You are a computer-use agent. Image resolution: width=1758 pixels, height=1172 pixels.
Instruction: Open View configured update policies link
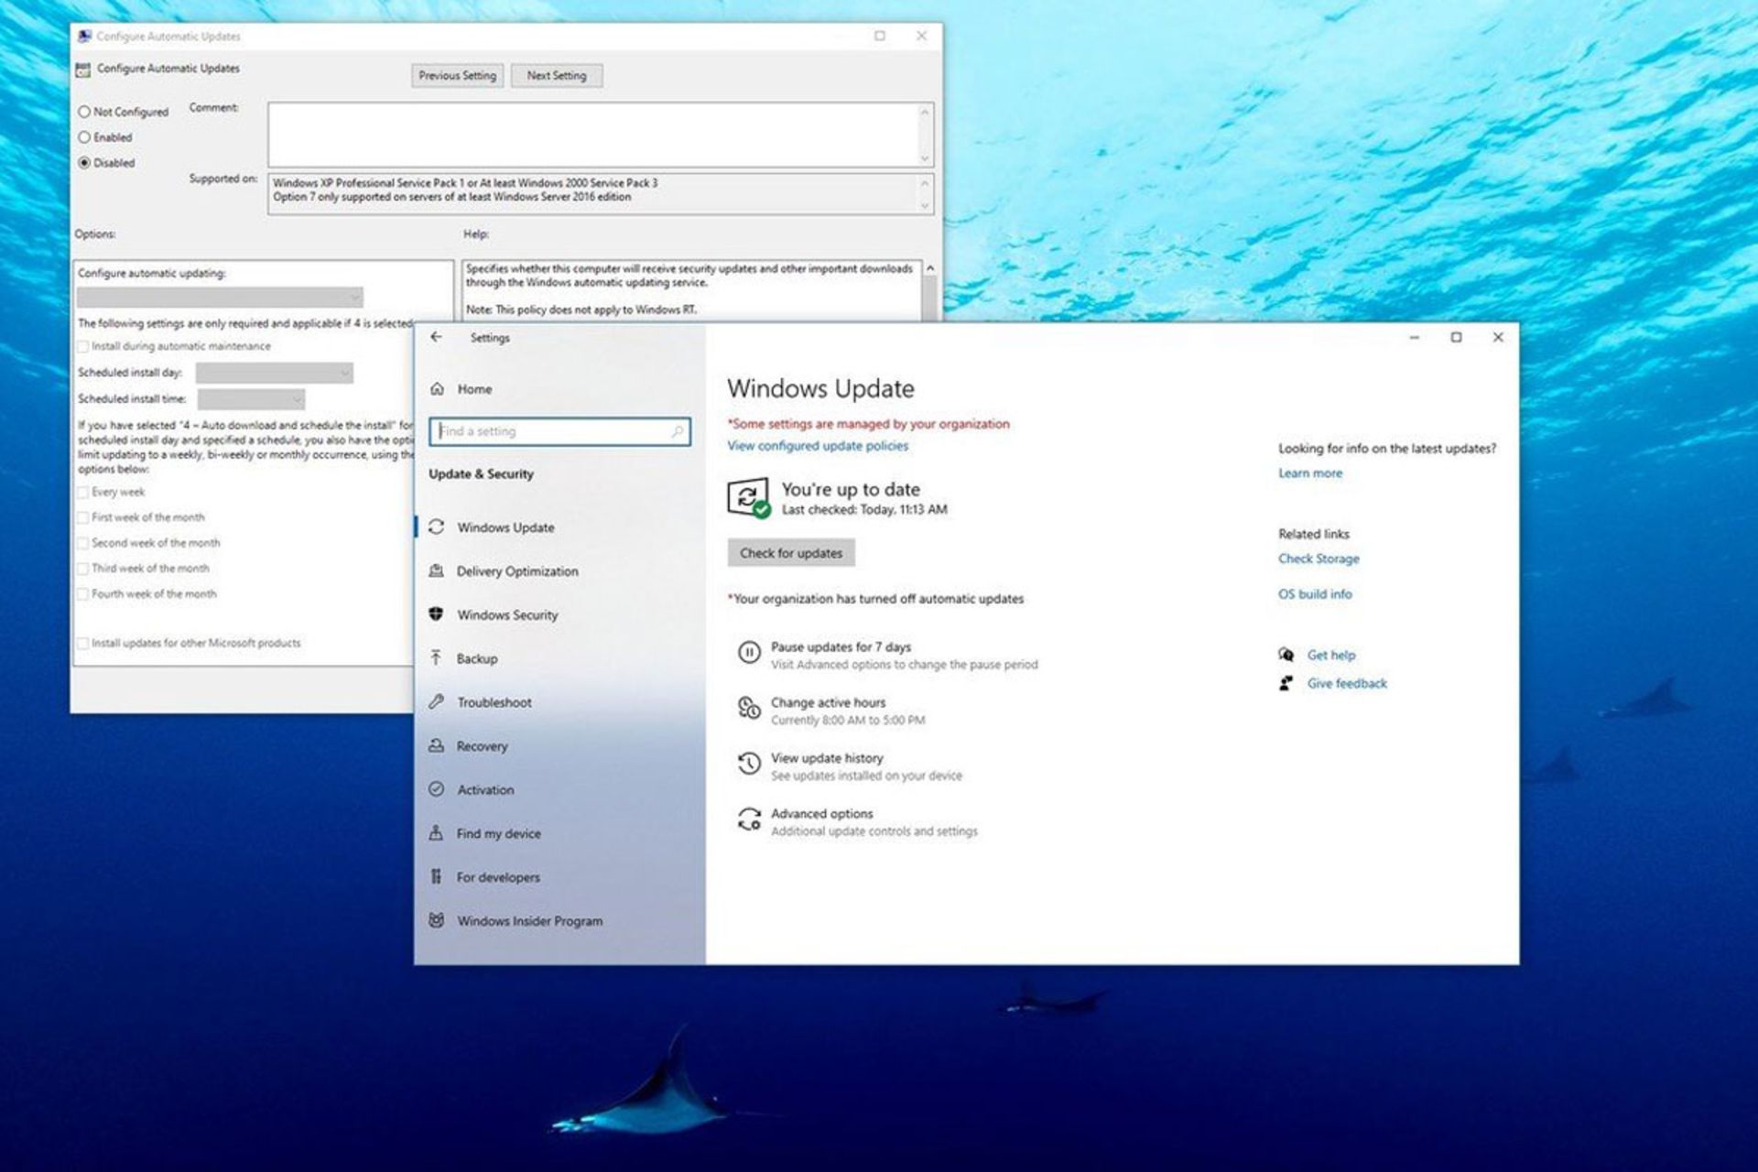coord(818,446)
